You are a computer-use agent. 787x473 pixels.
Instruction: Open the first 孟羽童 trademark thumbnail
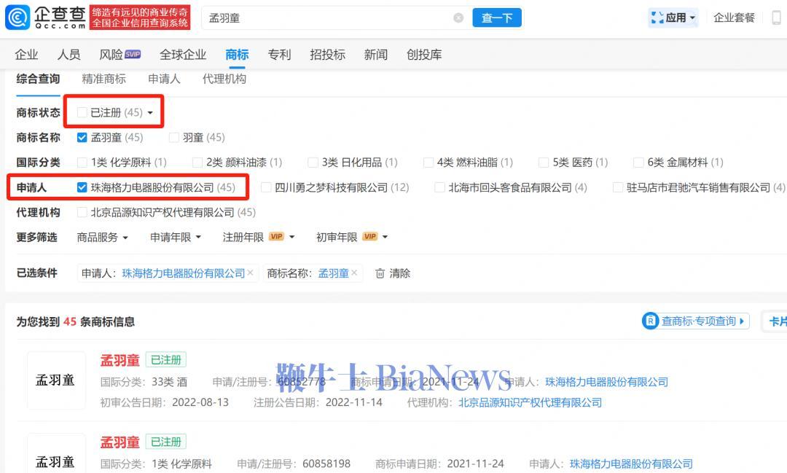point(55,380)
